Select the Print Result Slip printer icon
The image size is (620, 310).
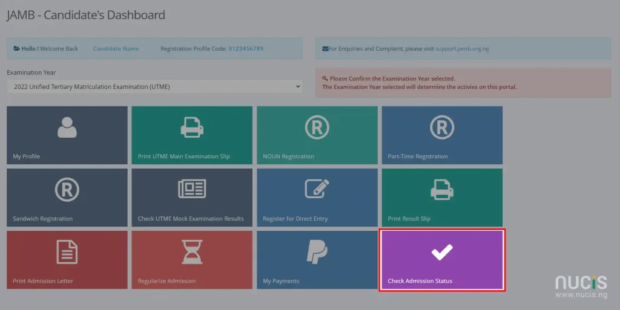pos(442,190)
